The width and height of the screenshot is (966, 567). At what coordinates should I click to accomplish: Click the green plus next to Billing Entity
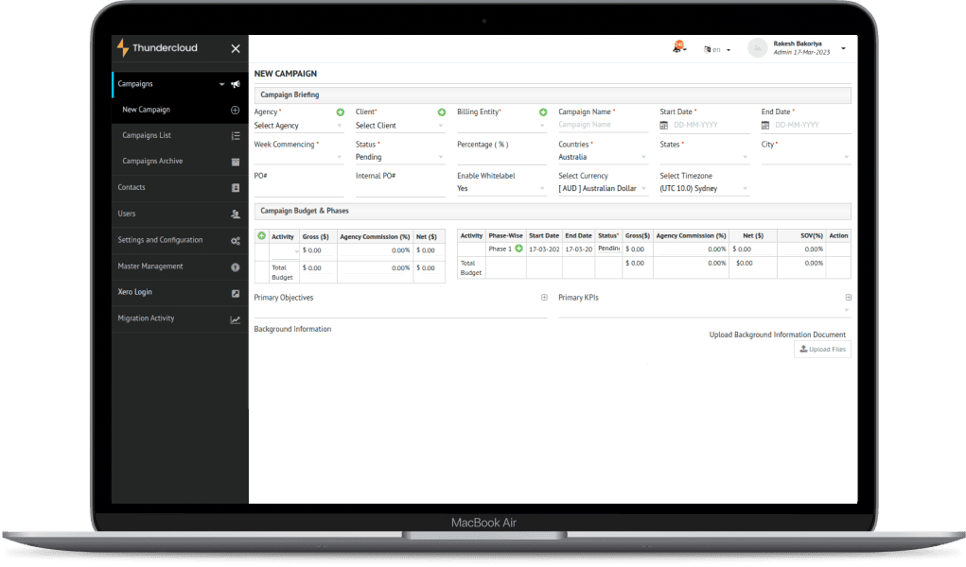(543, 112)
